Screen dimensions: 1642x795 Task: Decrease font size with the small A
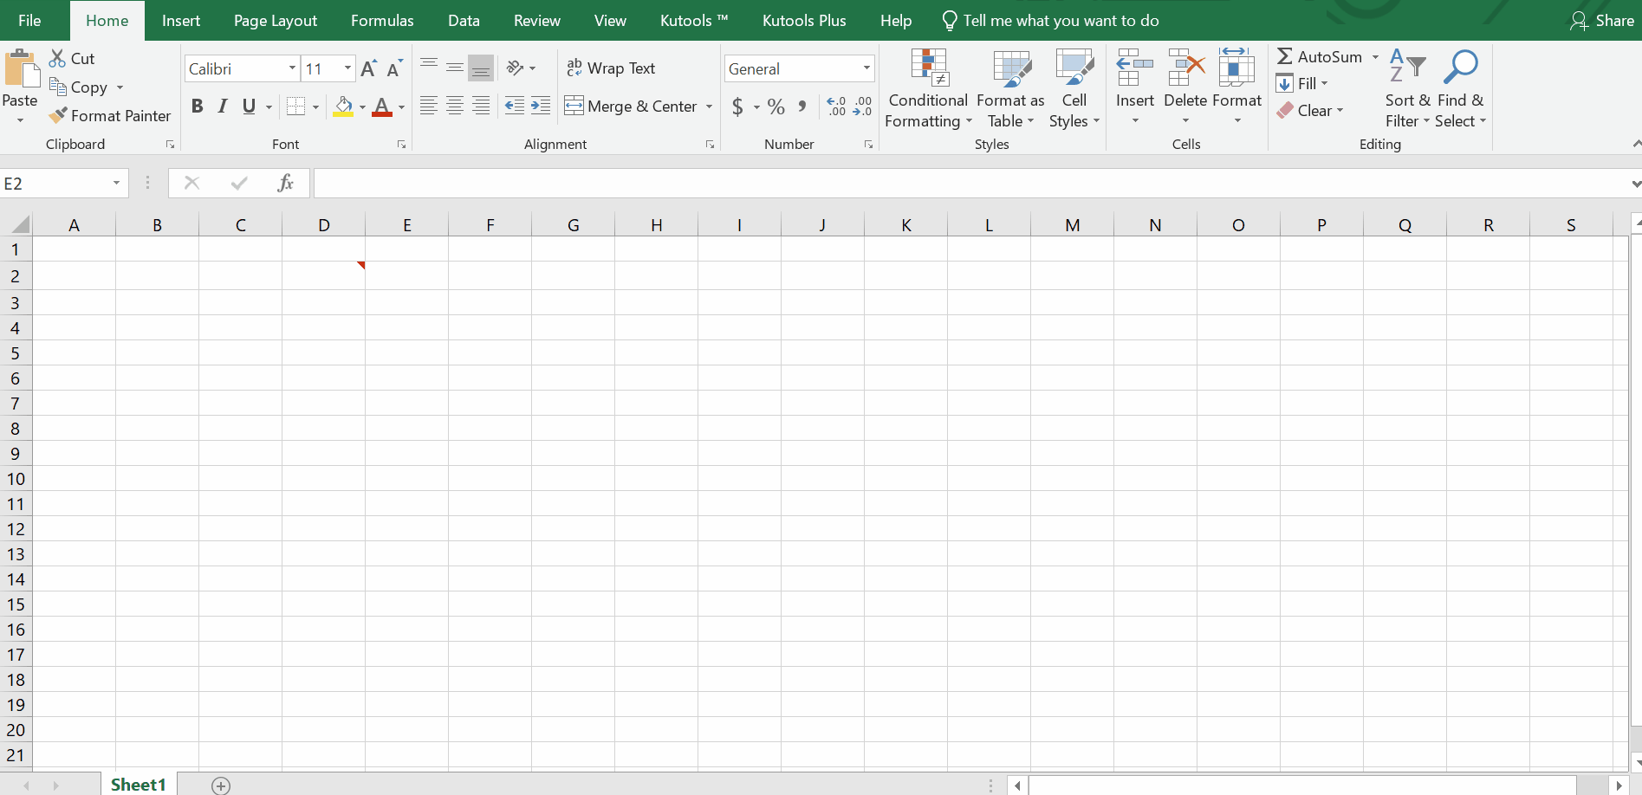pos(394,68)
